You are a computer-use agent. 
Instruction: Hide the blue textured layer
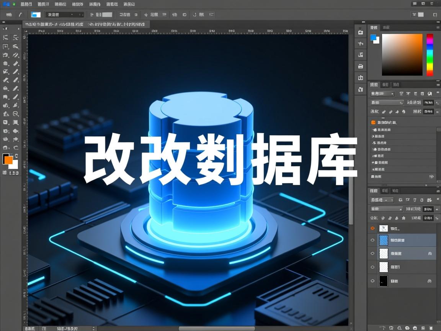[372, 240]
